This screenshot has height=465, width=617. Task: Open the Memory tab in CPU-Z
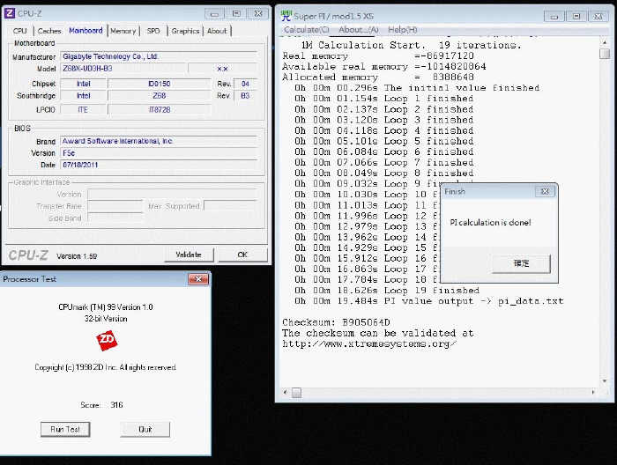coord(123,31)
